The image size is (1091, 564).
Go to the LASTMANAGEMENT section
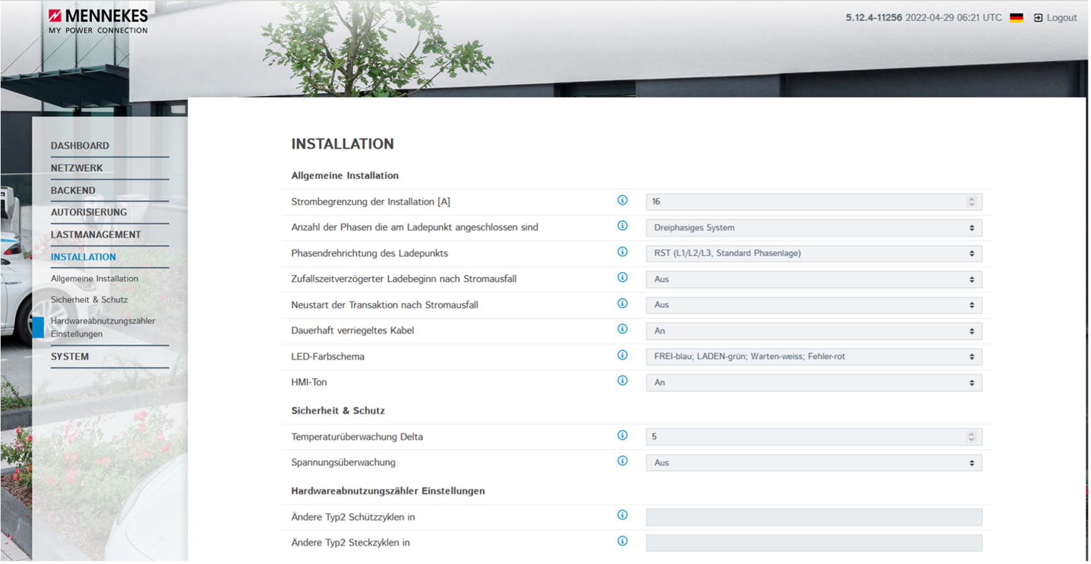[x=96, y=235]
